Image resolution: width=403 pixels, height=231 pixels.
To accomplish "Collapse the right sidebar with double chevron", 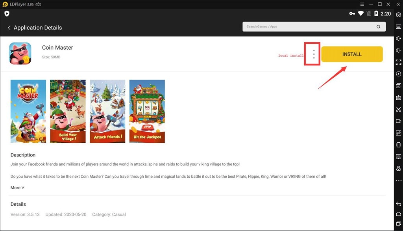I will point(398,4).
